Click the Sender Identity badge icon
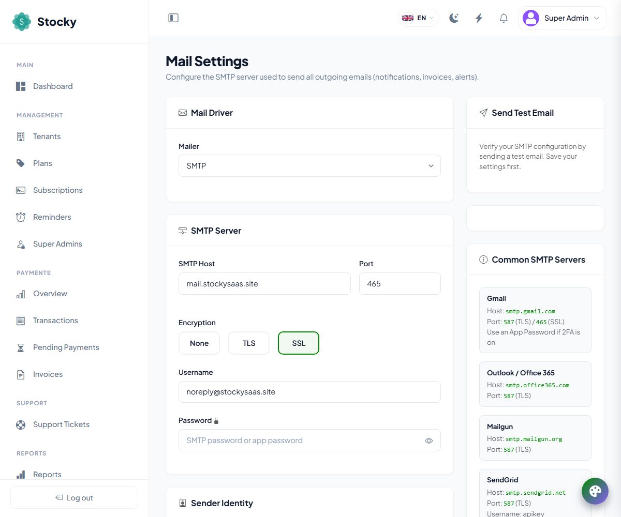This screenshot has width=621, height=517. pos(183,503)
